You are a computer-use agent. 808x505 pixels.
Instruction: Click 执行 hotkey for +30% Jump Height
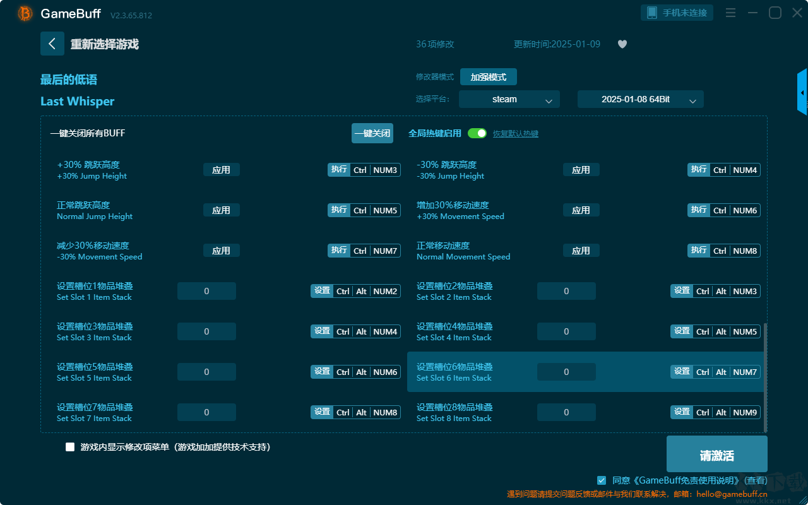point(339,170)
